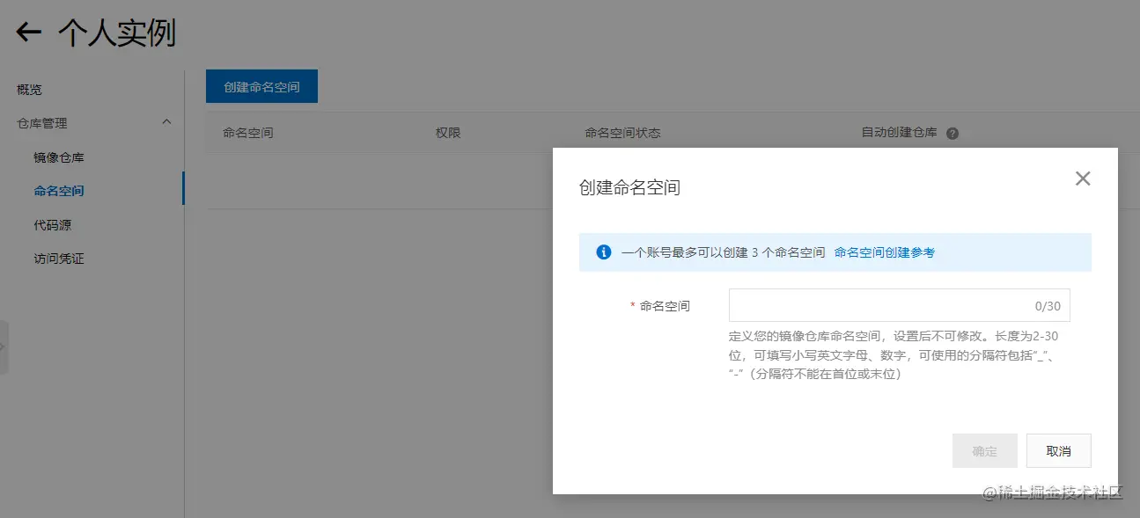Click the text 一个账号最多可以创建 3 个命名空间
1140x518 pixels.
coord(723,252)
